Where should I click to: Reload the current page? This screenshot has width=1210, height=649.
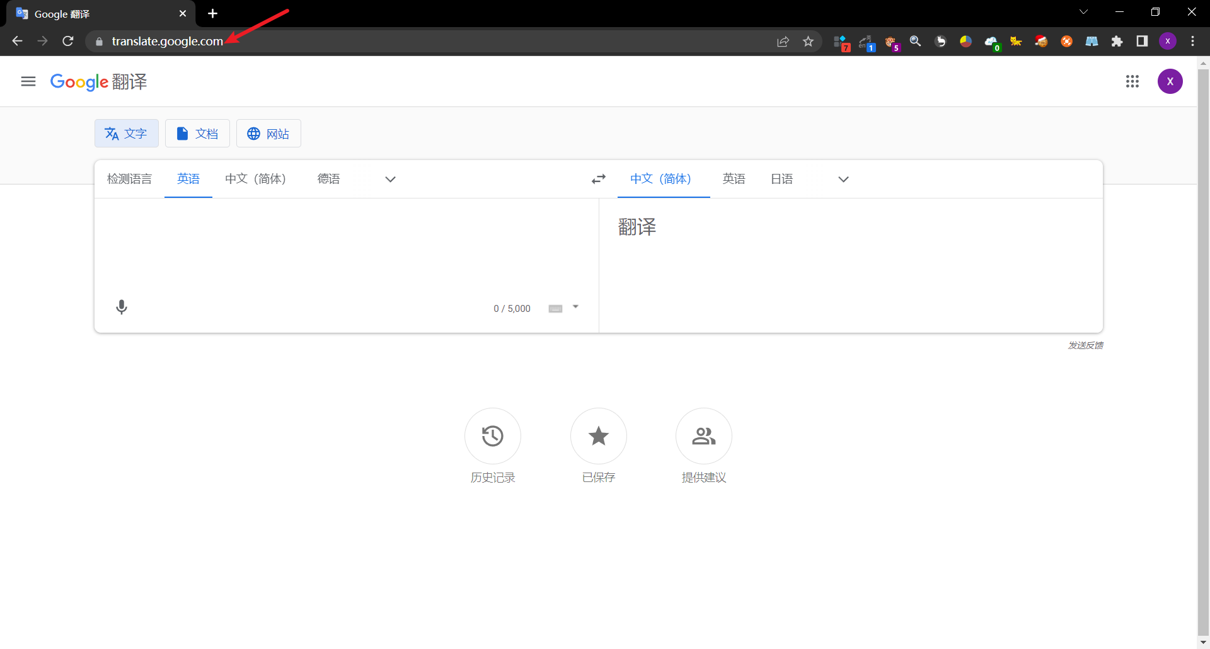(68, 41)
